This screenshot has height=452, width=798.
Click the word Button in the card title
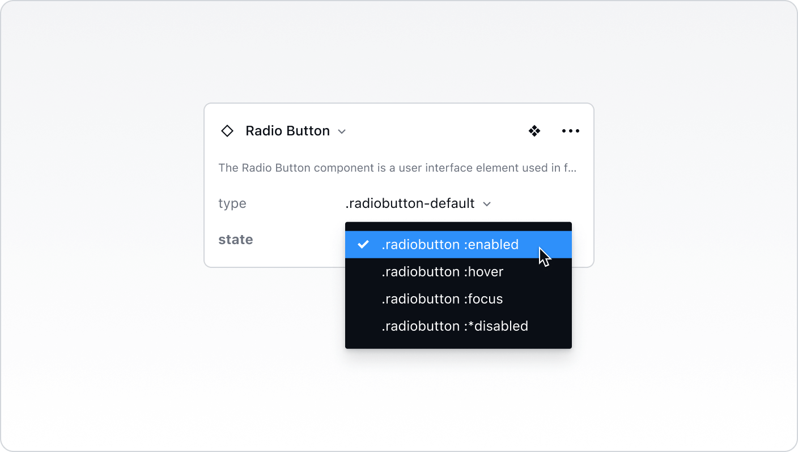(308, 131)
